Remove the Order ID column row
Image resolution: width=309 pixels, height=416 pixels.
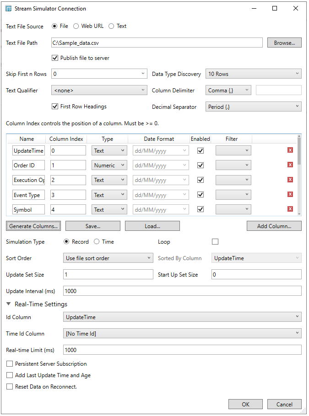[290, 165]
